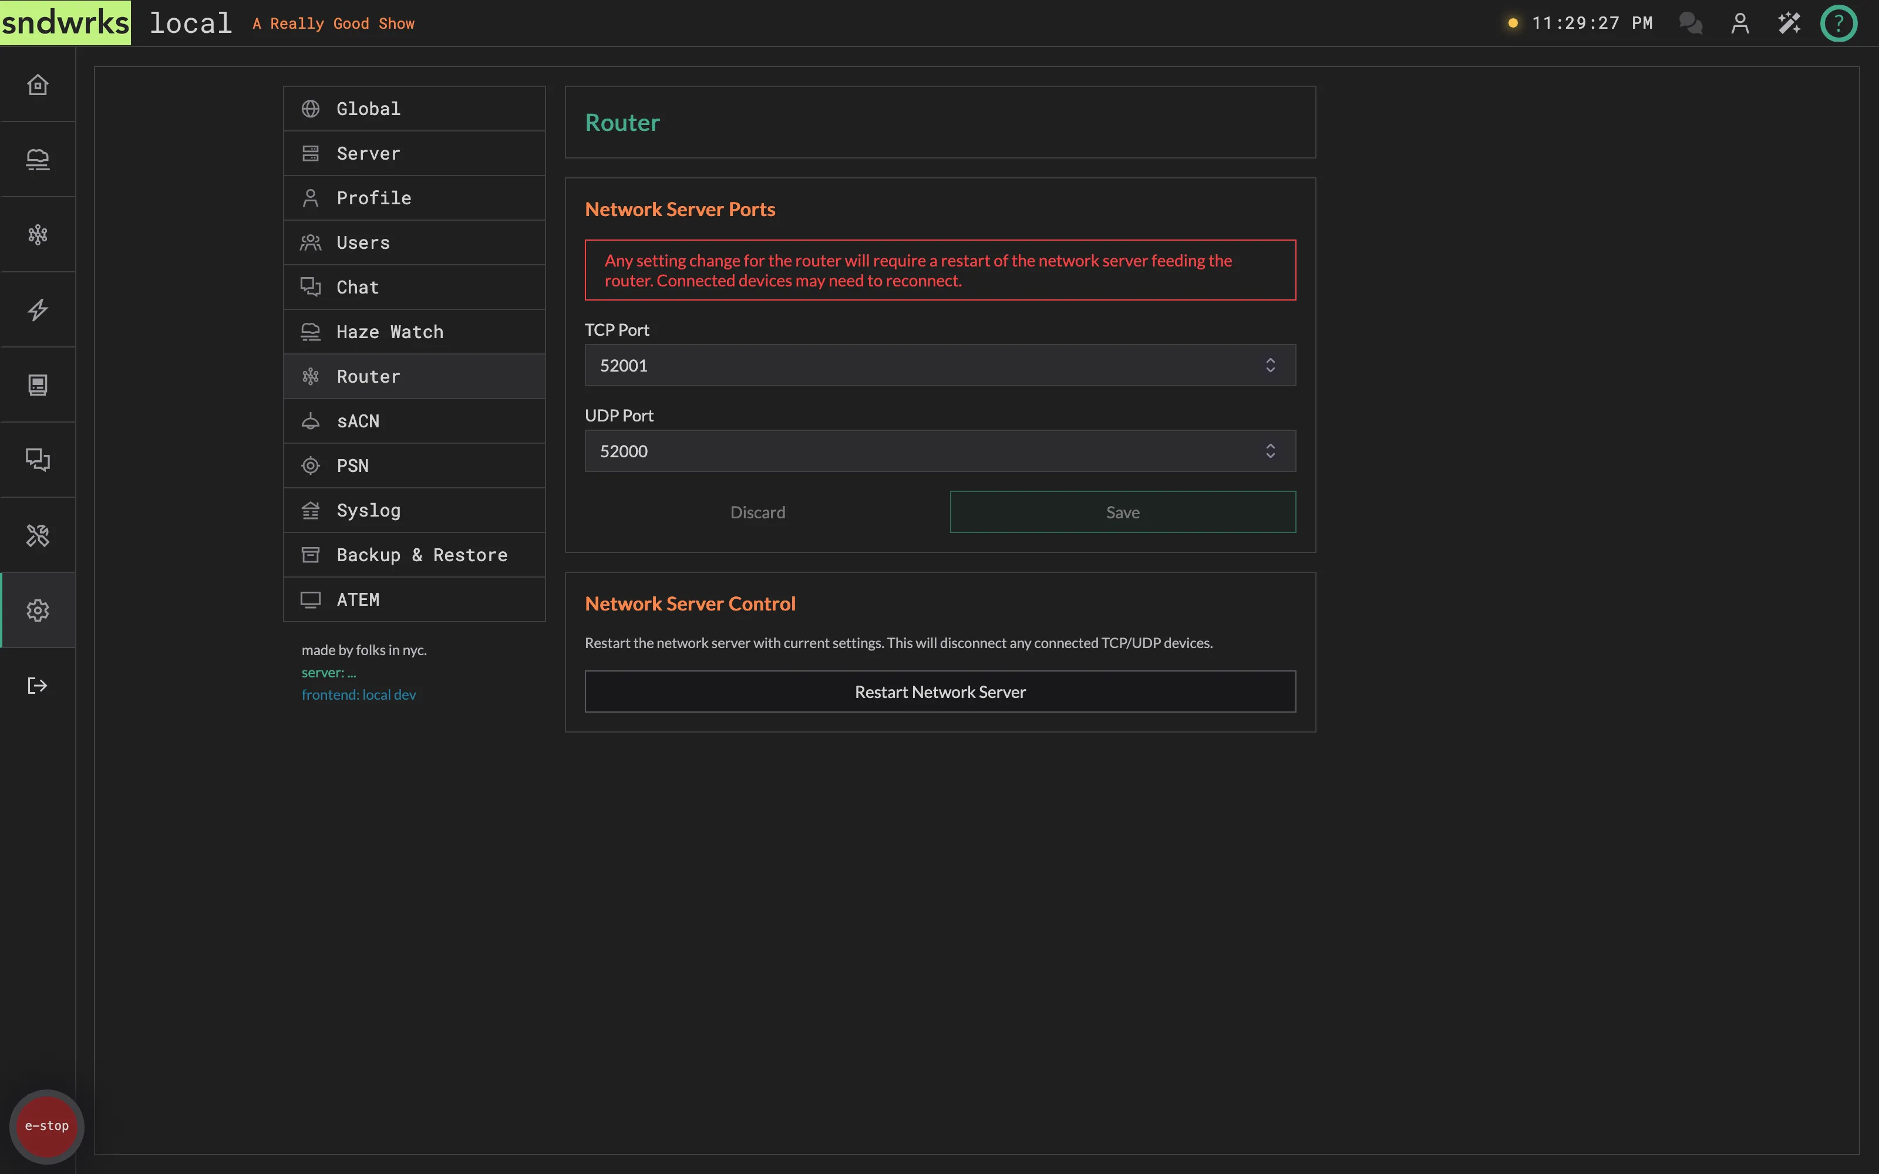Select Router settings menu item
1879x1174 pixels.
click(x=414, y=377)
